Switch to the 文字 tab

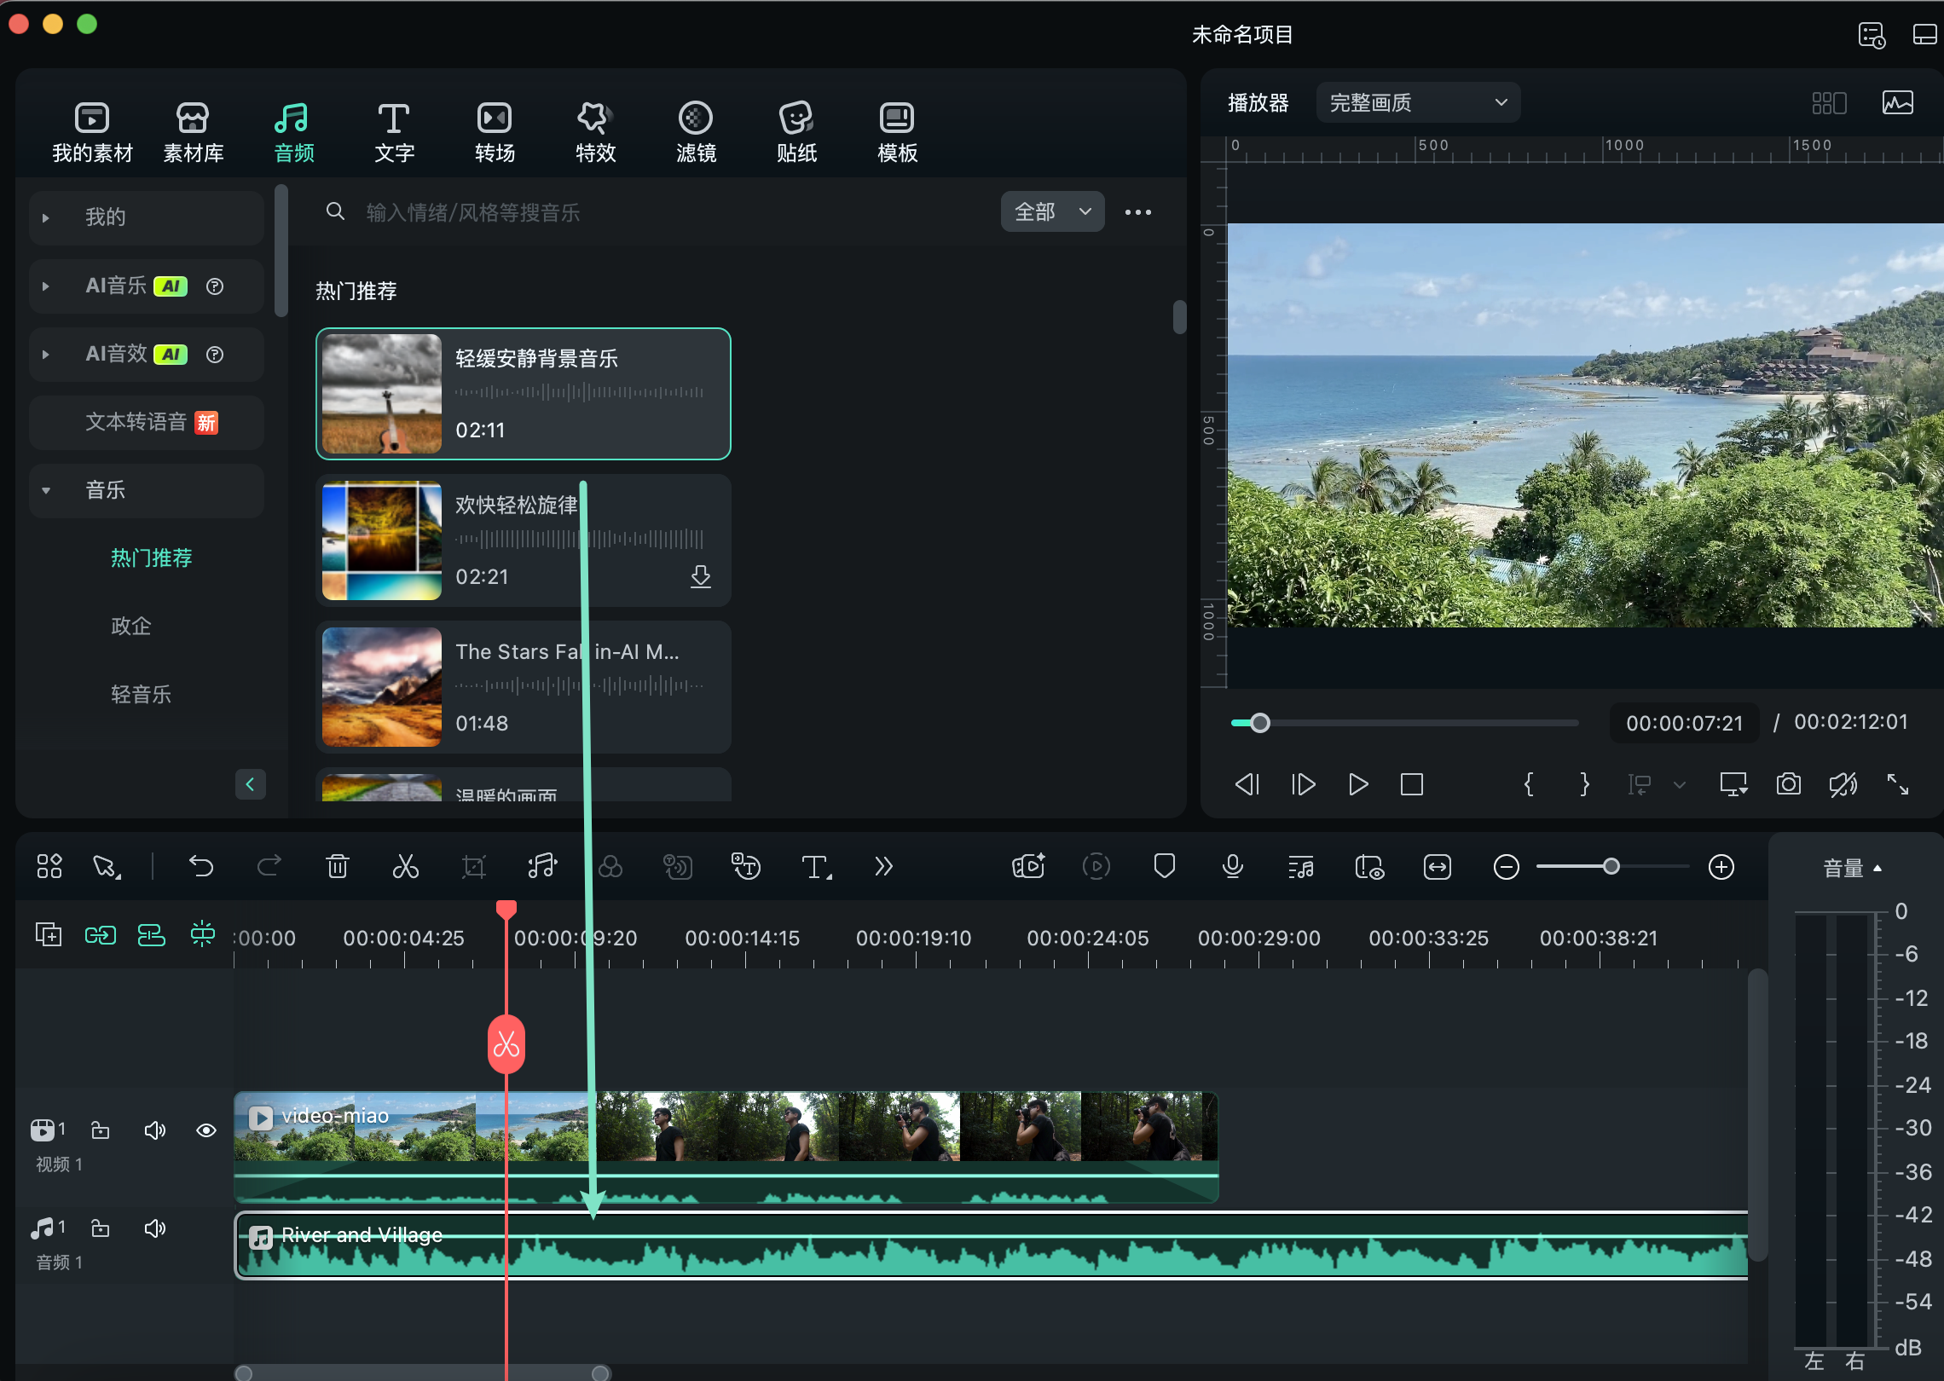[x=394, y=133]
